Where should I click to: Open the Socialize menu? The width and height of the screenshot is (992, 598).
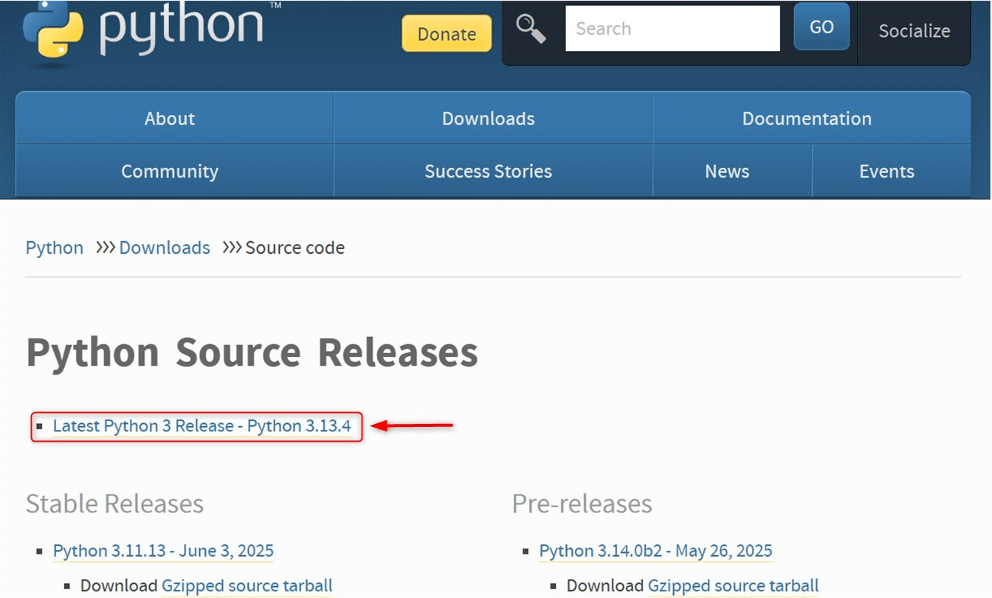914,31
